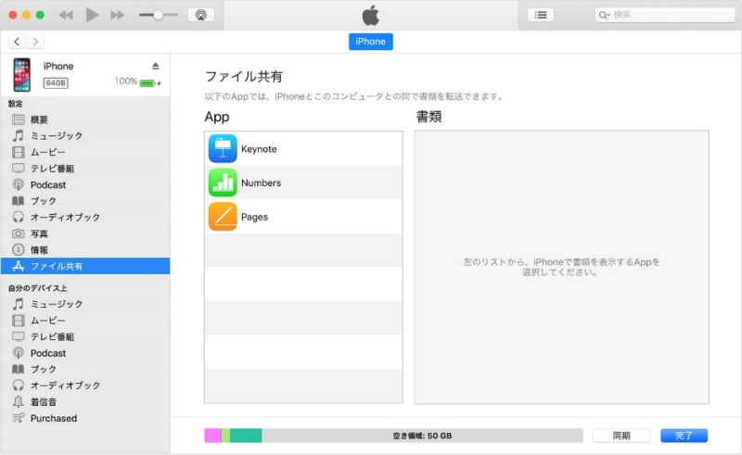The width and height of the screenshot is (742, 455).
Task: Click the 完了 done button
Action: click(684, 436)
